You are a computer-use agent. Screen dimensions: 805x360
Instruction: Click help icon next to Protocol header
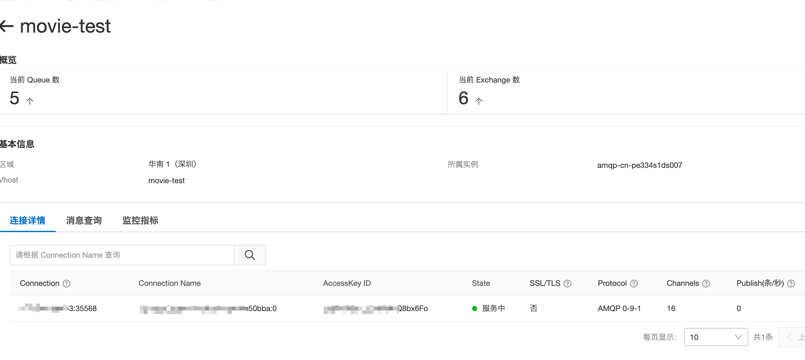pyautogui.click(x=634, y=284)
